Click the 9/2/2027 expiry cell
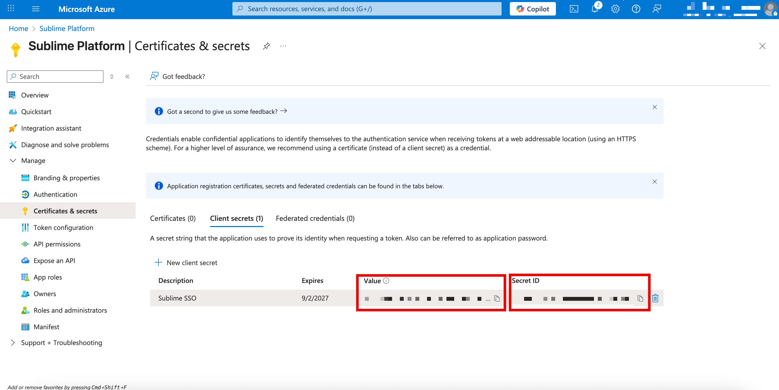The width and height of the screenshot is (779, 390). pos(315,298)
